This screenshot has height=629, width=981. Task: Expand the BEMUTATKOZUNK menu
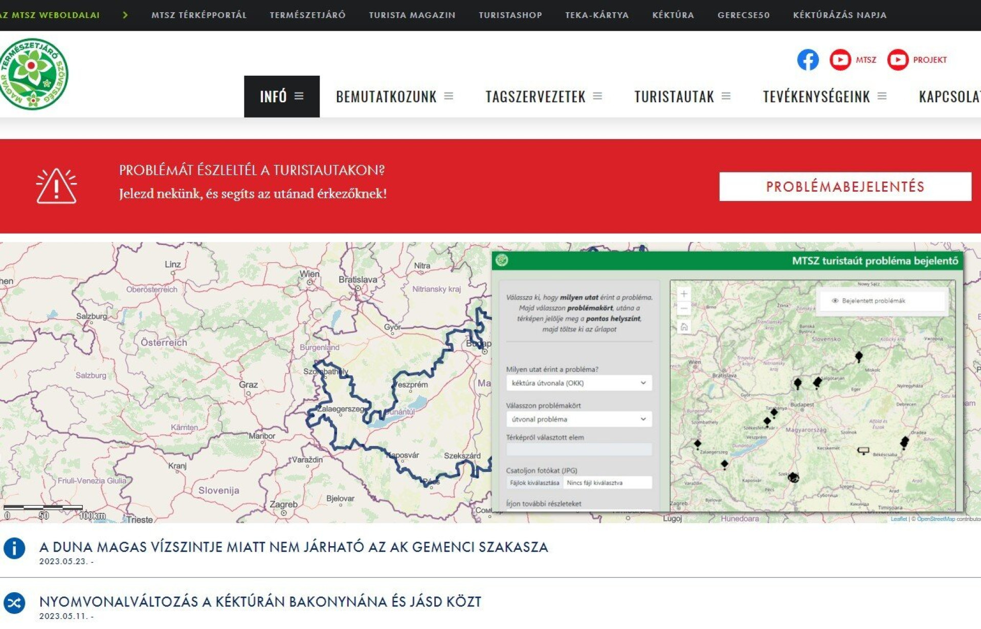394,97
